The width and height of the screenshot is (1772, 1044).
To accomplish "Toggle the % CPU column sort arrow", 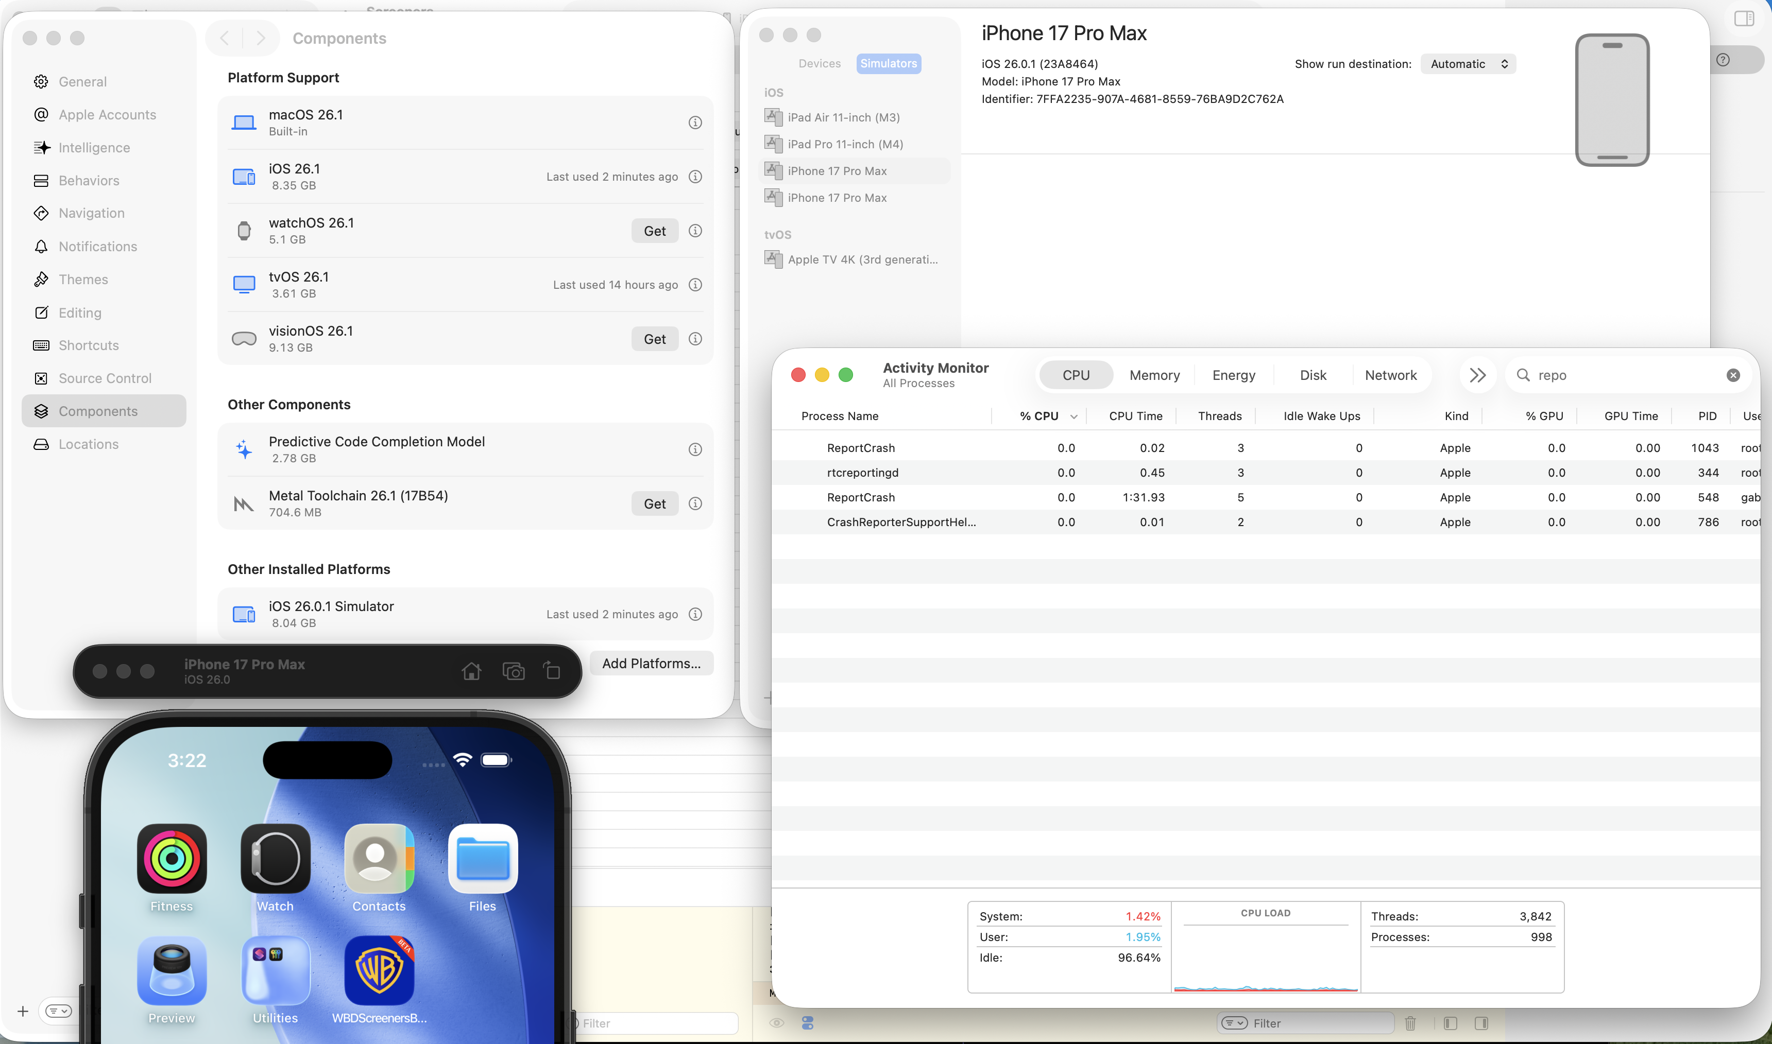I will point(1073,416).
